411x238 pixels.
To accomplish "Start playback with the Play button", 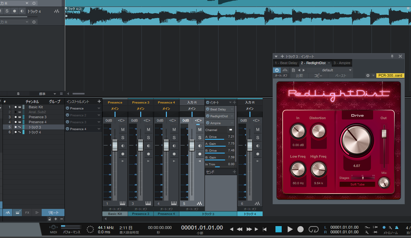I will coord(290,229).
